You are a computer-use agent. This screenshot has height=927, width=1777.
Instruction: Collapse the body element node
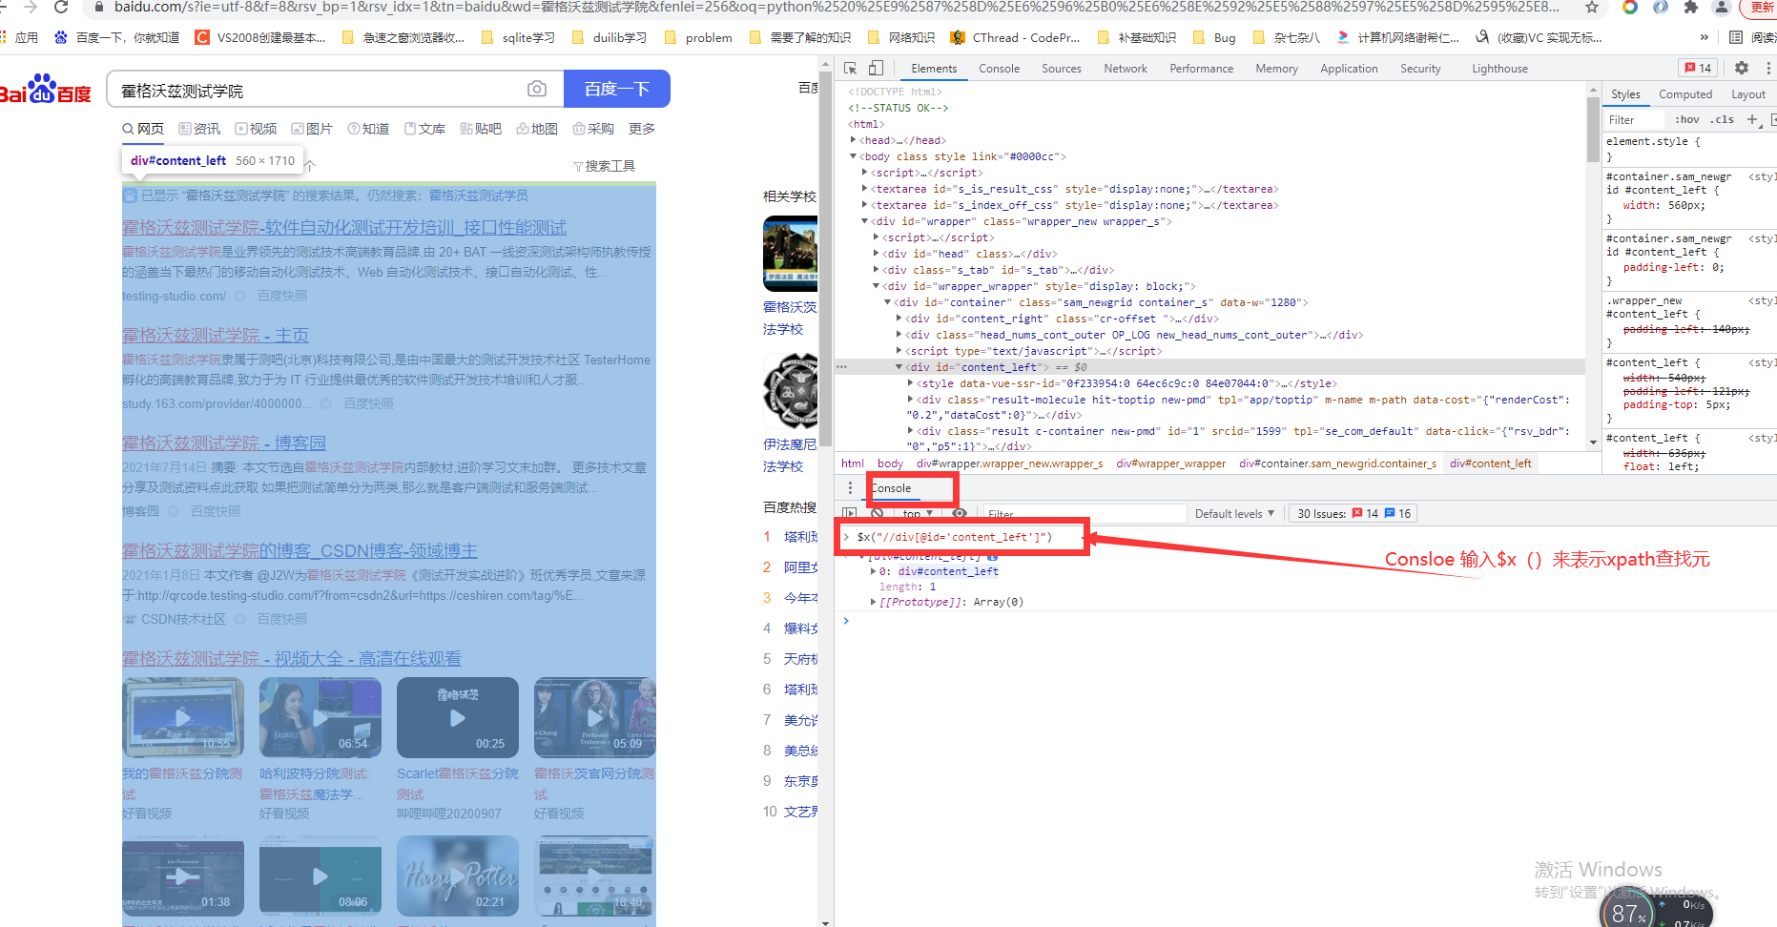click(854, 156)
